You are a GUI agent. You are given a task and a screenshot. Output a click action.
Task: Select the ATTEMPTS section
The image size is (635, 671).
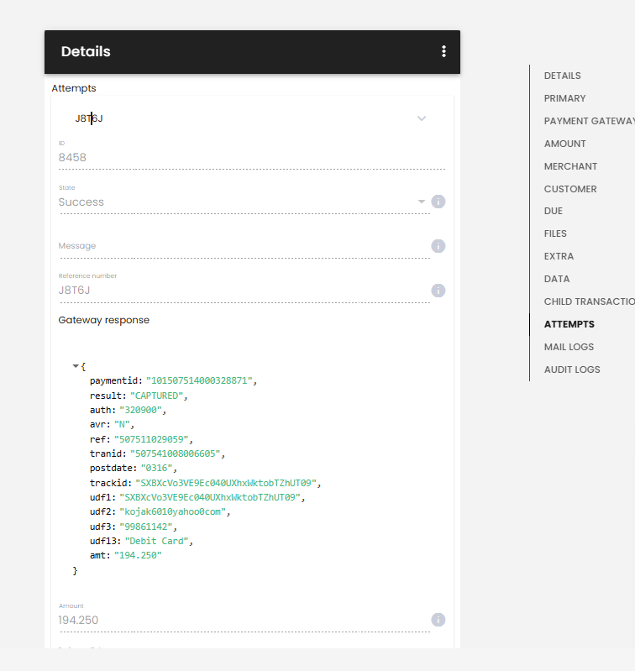click(x=569, y=324)
